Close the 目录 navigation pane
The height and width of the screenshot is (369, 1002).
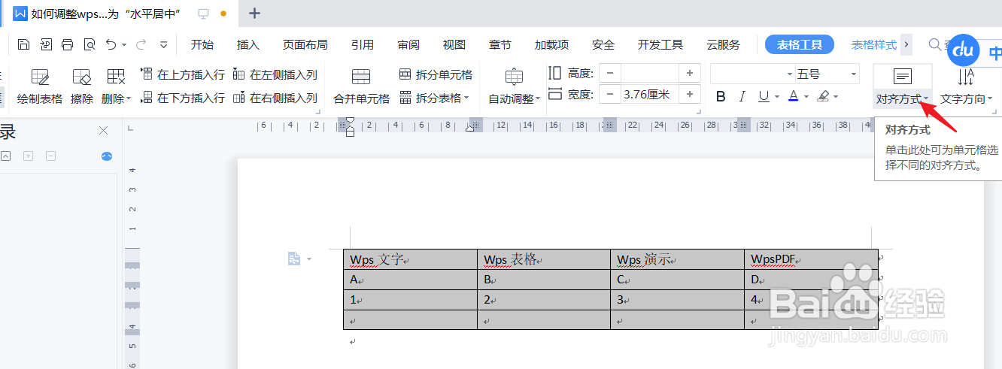(x=104, y=131)
